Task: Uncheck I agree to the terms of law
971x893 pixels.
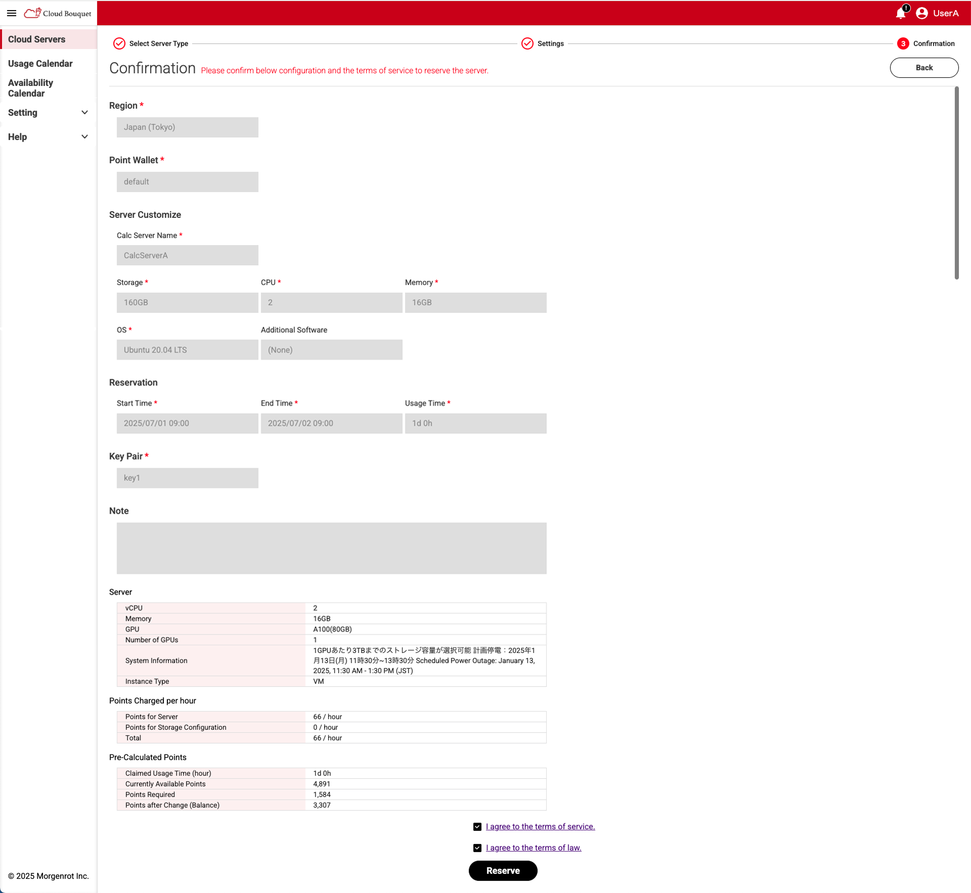Action: tap(477, 848)
